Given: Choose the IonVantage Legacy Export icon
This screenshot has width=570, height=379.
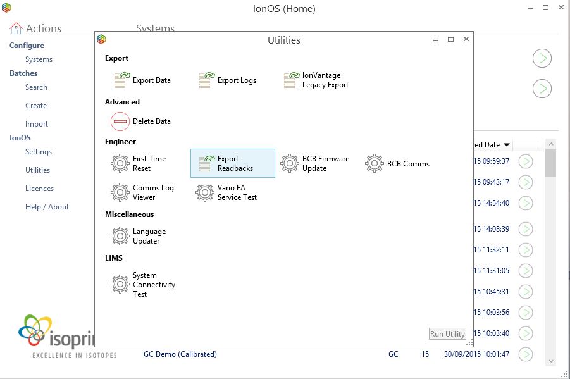Looking at the screenshot, I should (x=290, y=80).
